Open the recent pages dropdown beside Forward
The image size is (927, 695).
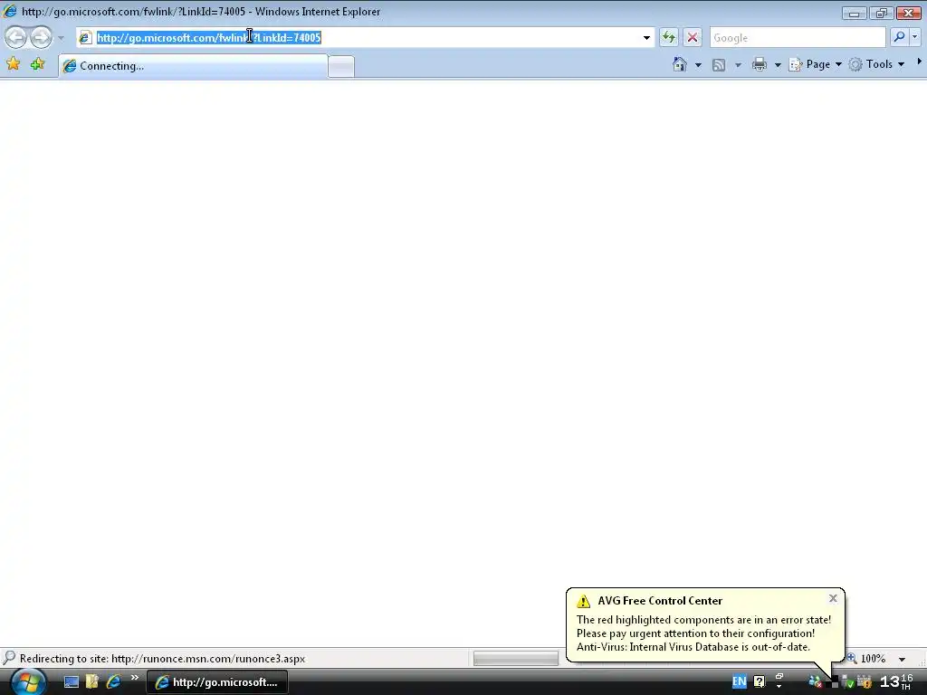coord(61,38)
